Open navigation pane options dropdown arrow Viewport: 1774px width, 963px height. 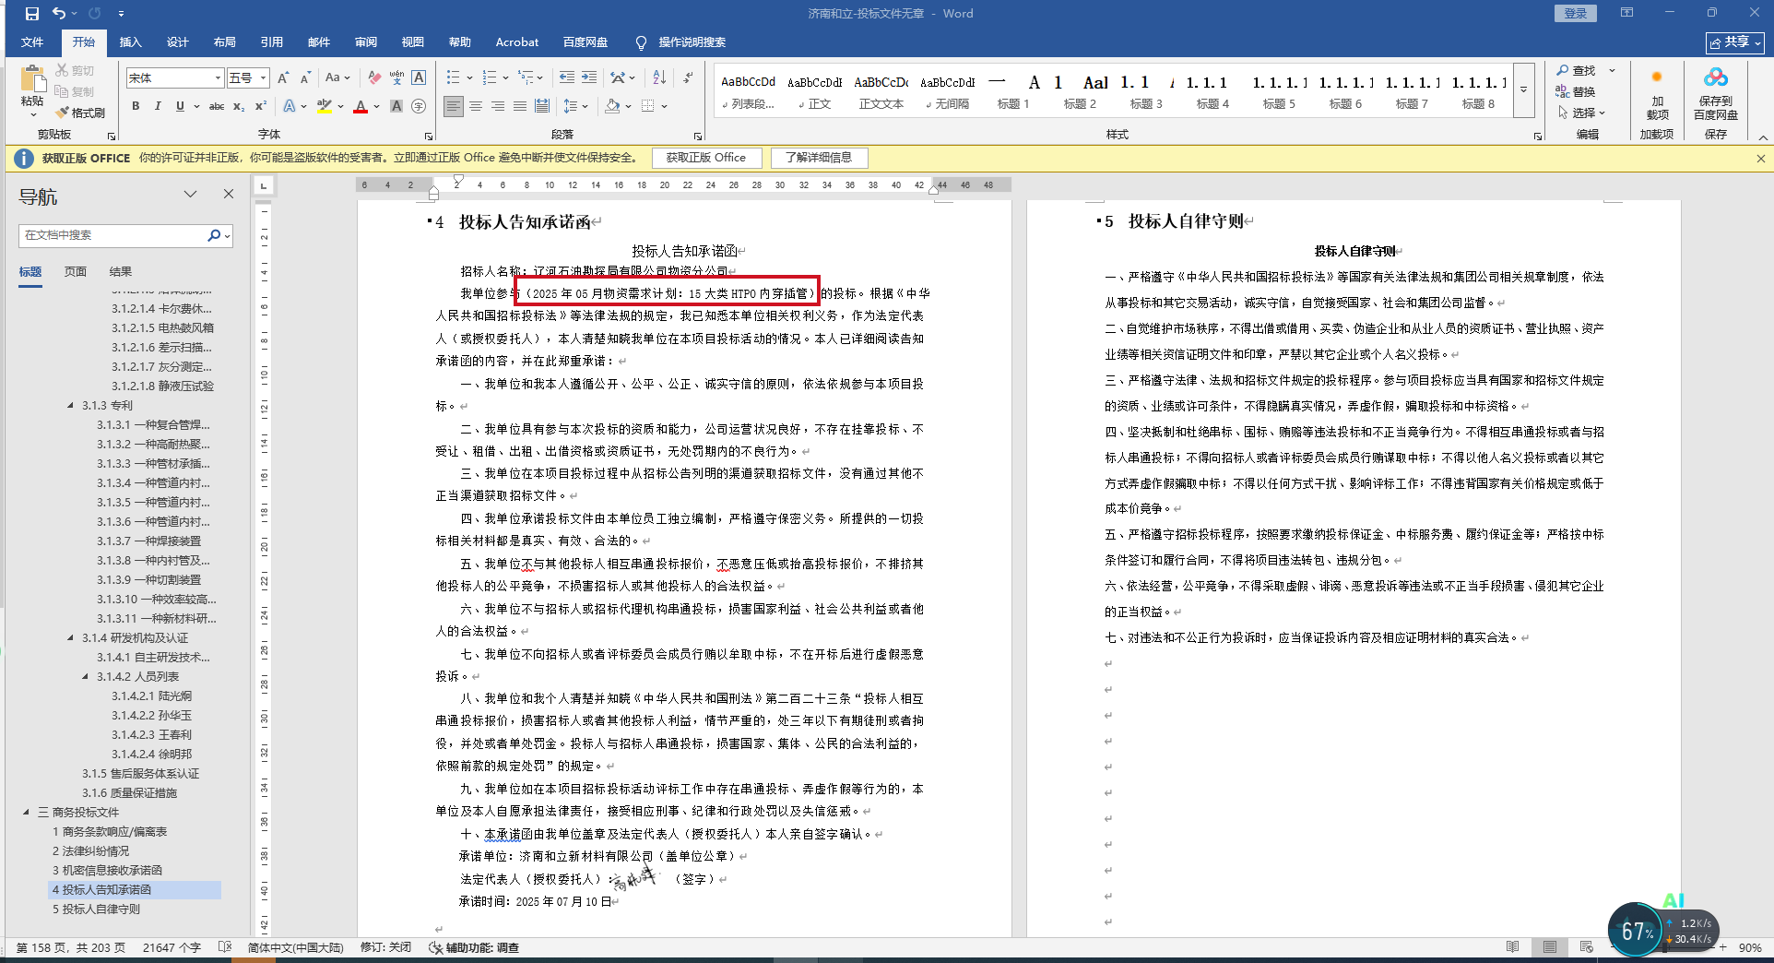[x=191, y=194]
